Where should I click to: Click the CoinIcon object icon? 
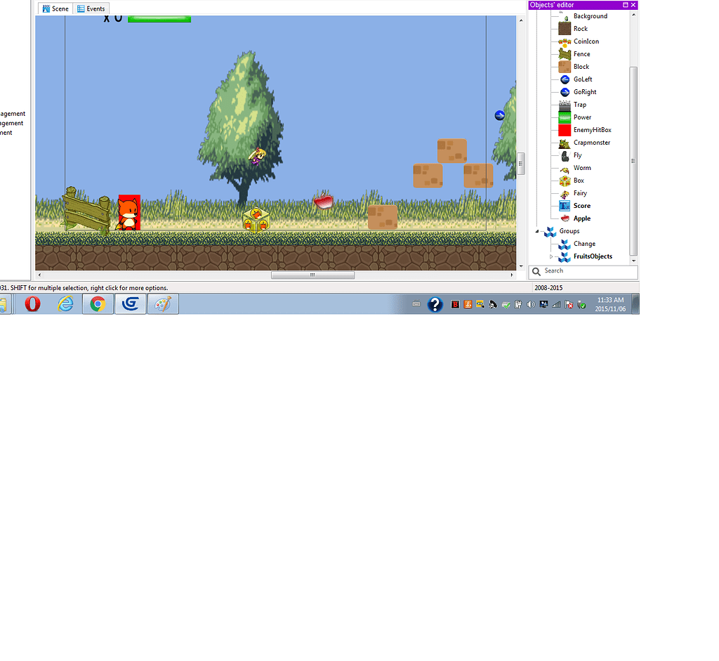tap(565, 41)
